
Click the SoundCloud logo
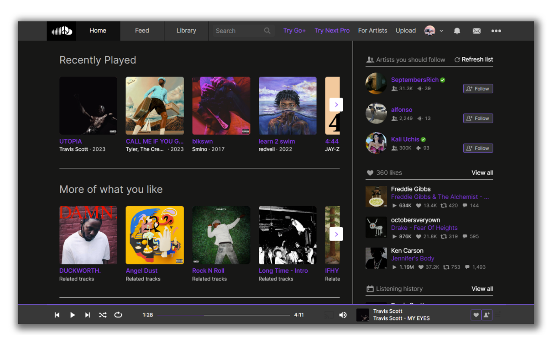(x=62, y=31)
